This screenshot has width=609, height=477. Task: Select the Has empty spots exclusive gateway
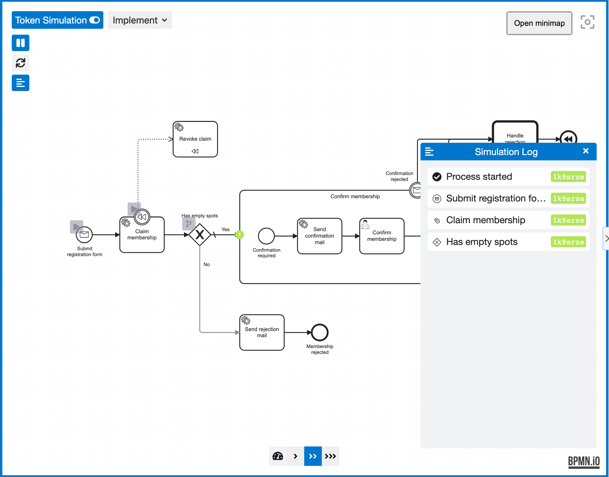pos(200,235)
